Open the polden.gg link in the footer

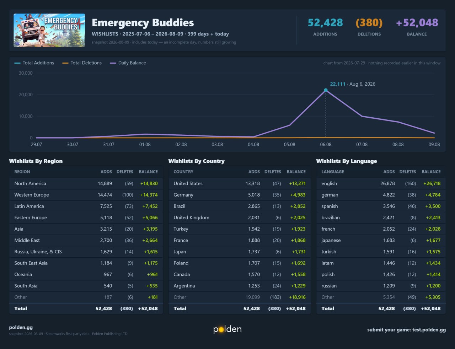(x=21, y=327)
